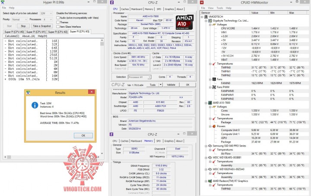
Task: Collapse the Fans PWM tree node
Action: [210, 87]
